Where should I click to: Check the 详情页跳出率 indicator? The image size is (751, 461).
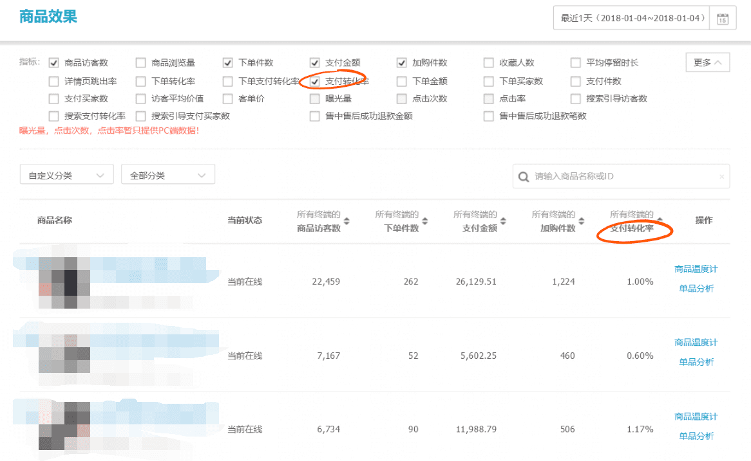[53, 81]
